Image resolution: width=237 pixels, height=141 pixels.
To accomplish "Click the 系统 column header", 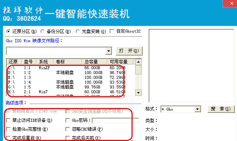I will point(45,61).
